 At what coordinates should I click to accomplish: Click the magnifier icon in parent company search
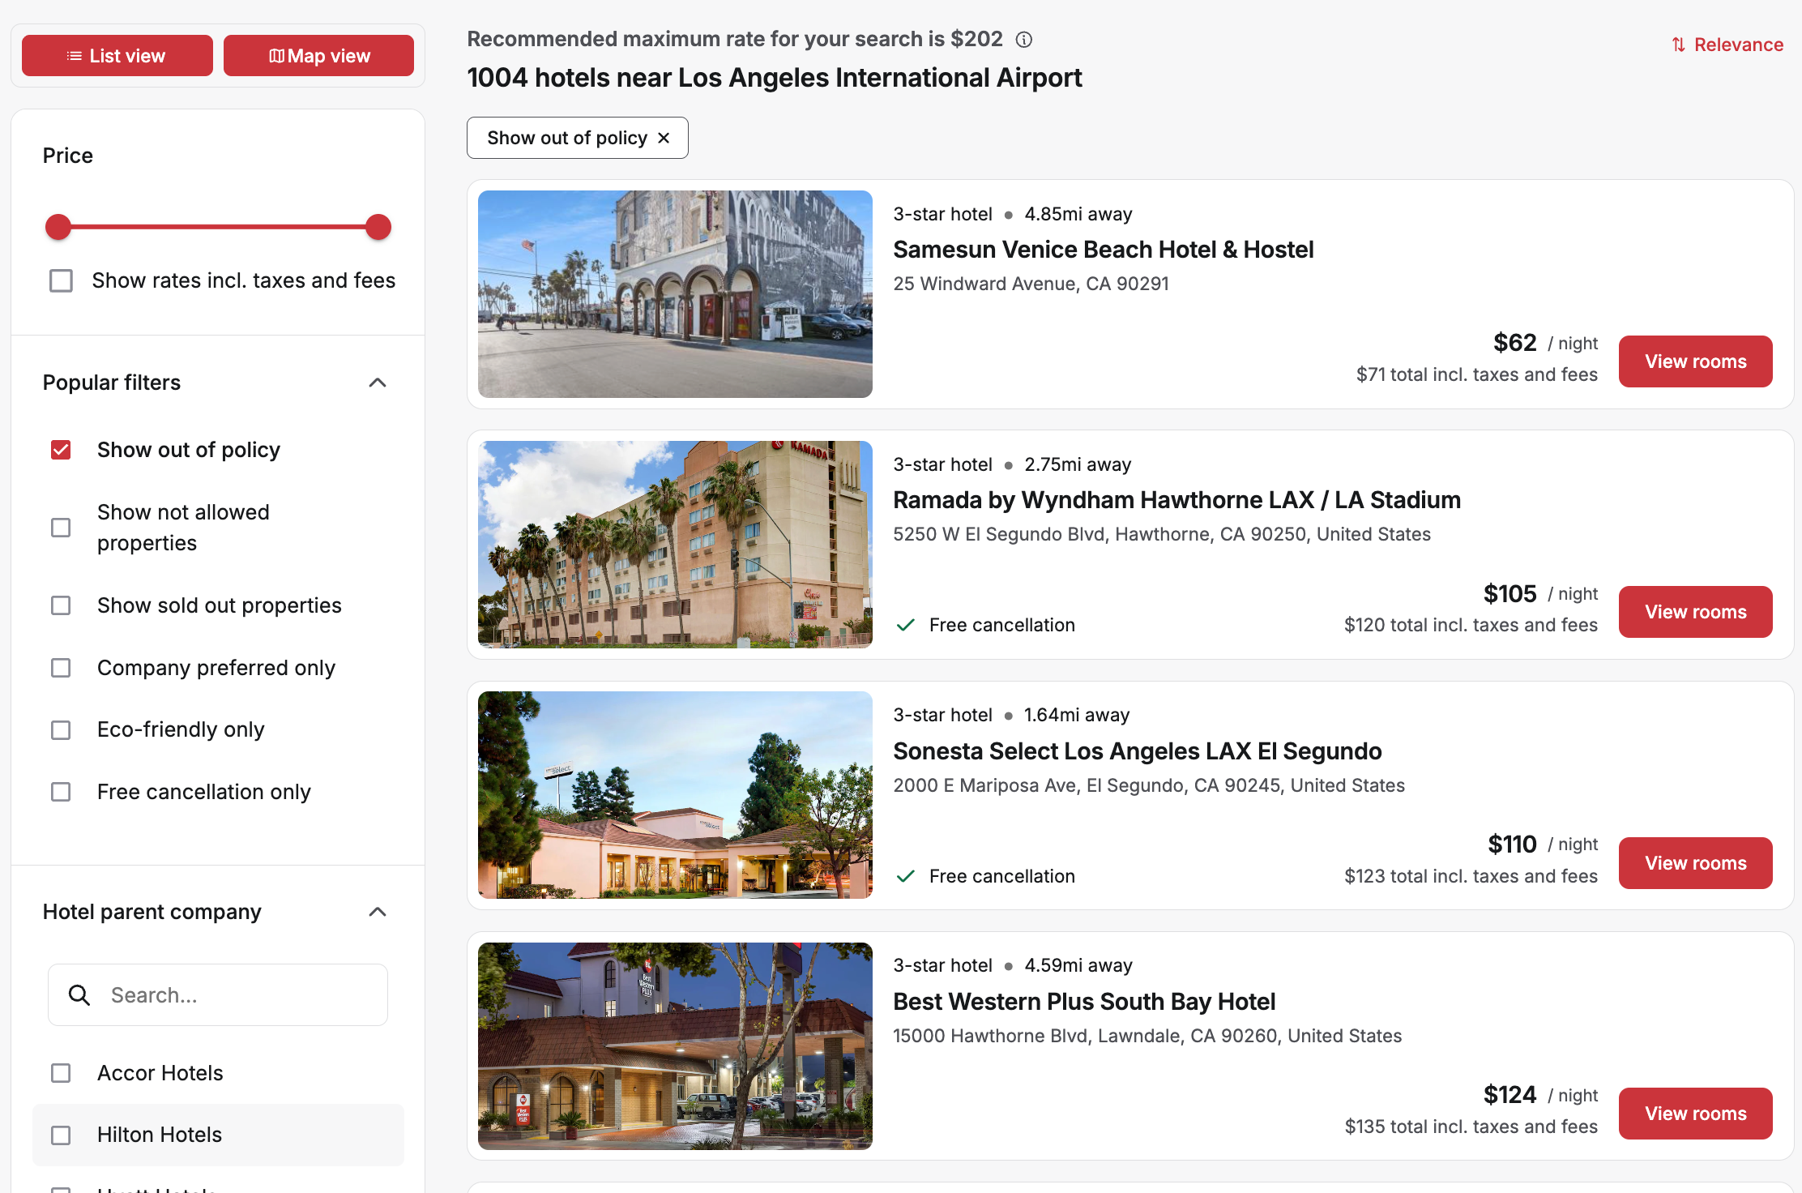coord(79,994)
